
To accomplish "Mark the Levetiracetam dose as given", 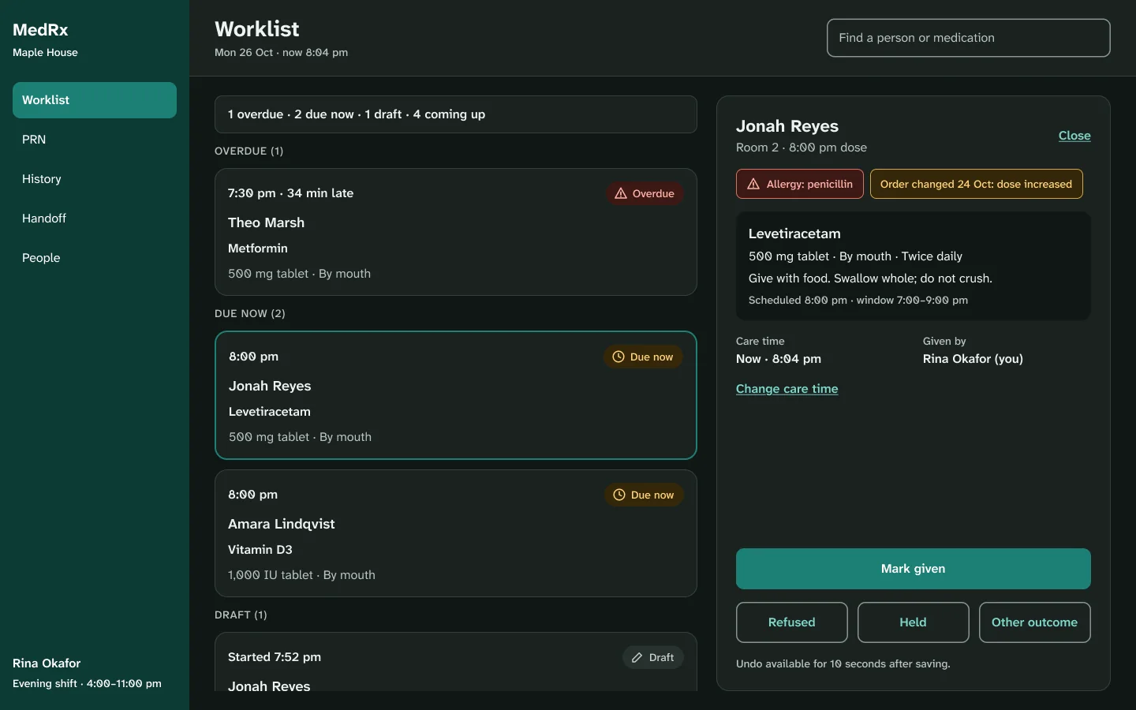I will [x=914, y=569].
